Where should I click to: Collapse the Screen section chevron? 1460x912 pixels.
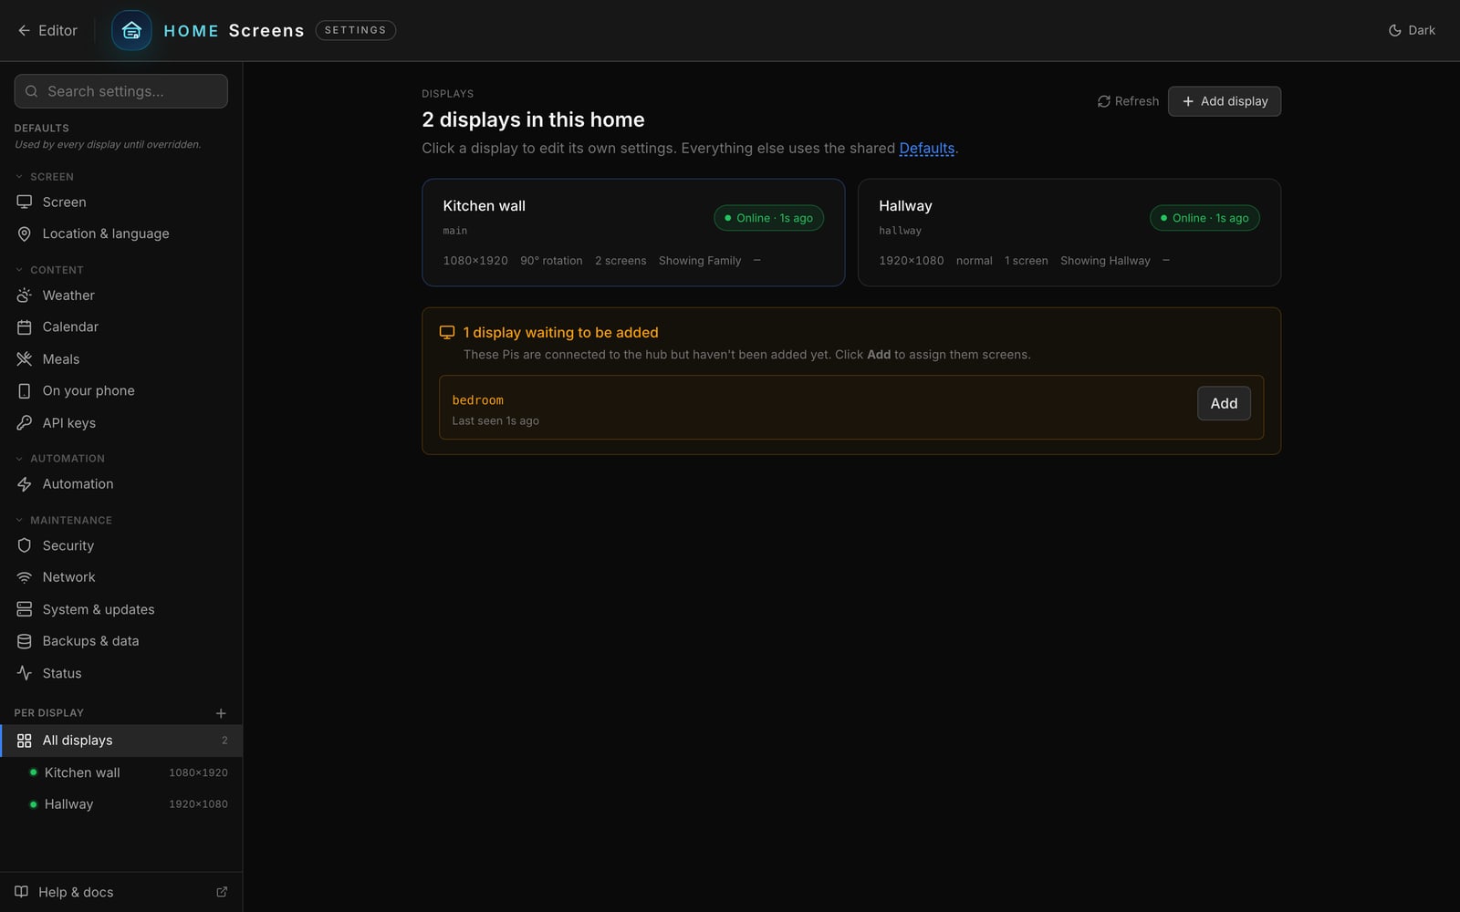pos(19,177)
